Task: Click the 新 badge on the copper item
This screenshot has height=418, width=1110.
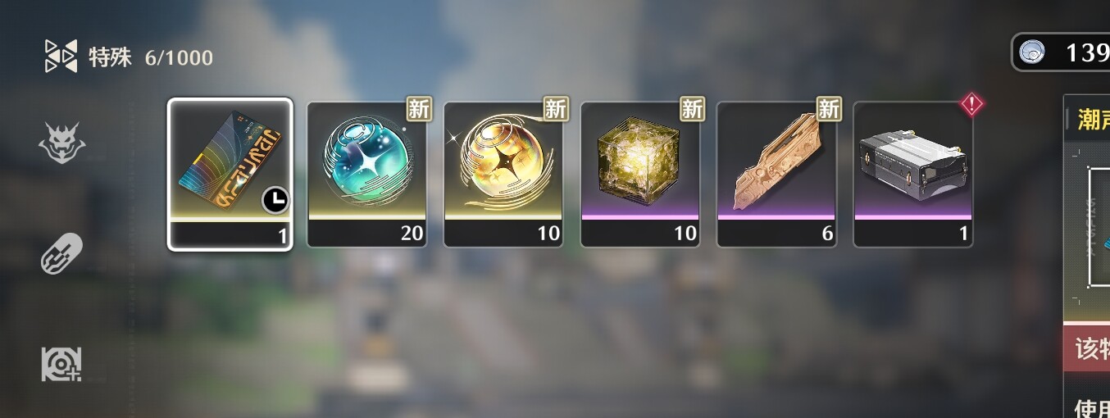Action: [x=830, y=108]
